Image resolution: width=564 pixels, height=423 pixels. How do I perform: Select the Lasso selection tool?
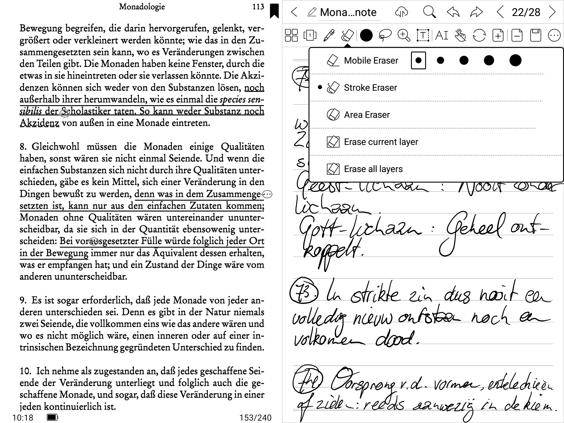[x=385, y=35]
